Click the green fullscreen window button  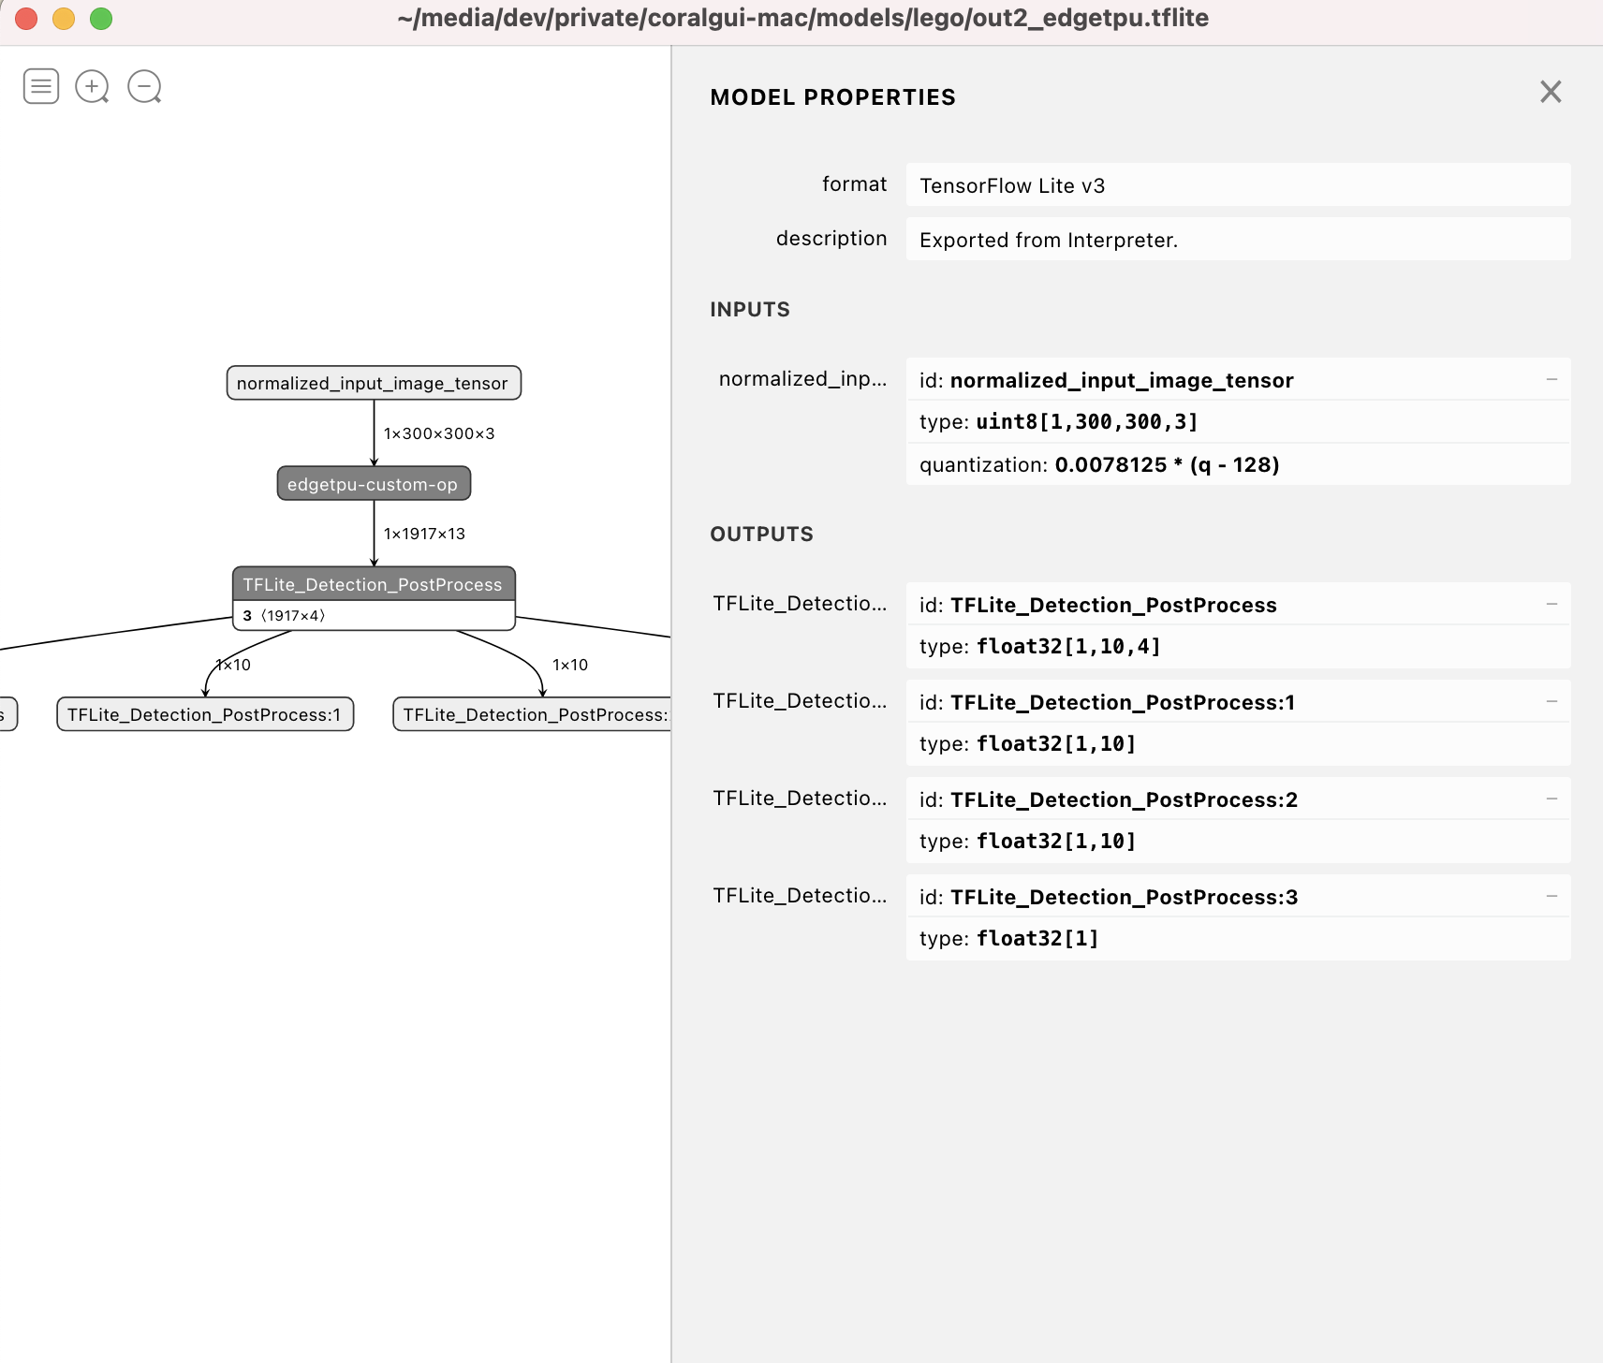click(101, 19)
